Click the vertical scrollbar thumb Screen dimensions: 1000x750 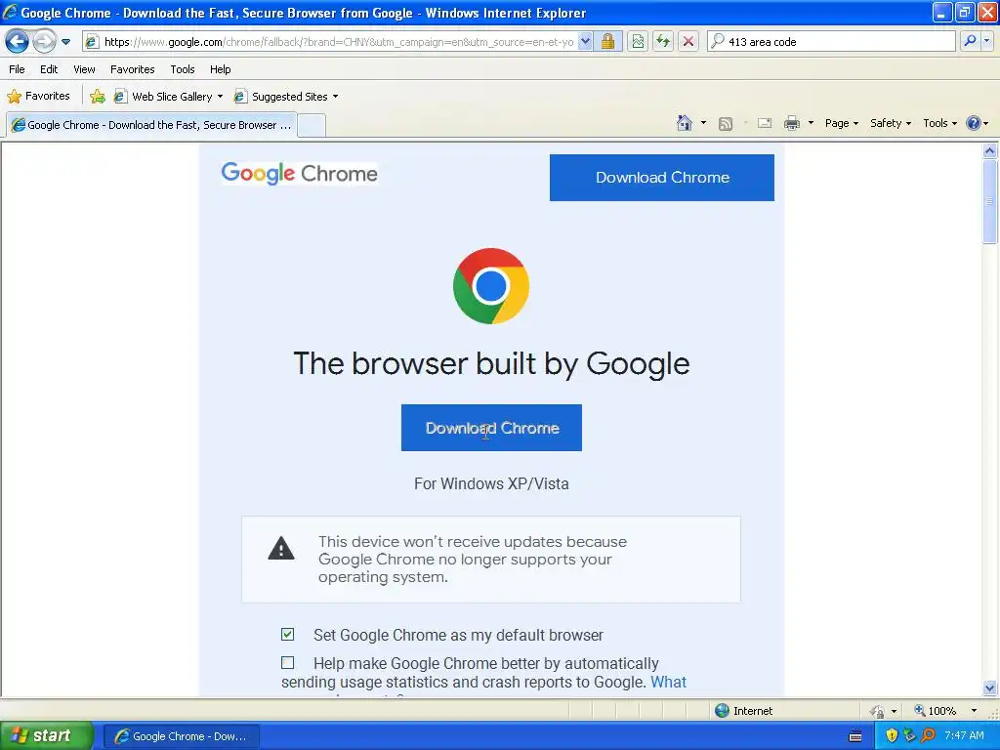coord(990,201)
